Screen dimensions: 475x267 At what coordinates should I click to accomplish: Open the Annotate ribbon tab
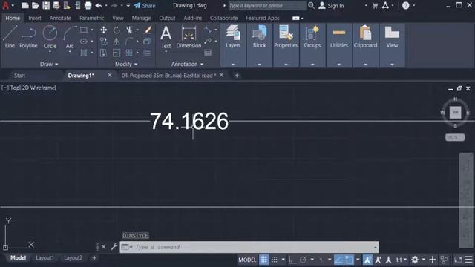(60, 18)
